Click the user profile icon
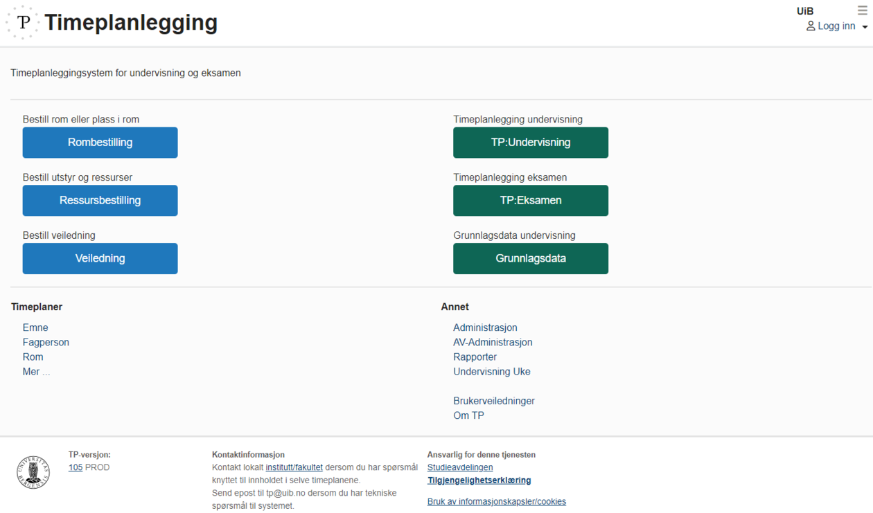Viewport: 873px width, 513px height. (x=810, y=26)
